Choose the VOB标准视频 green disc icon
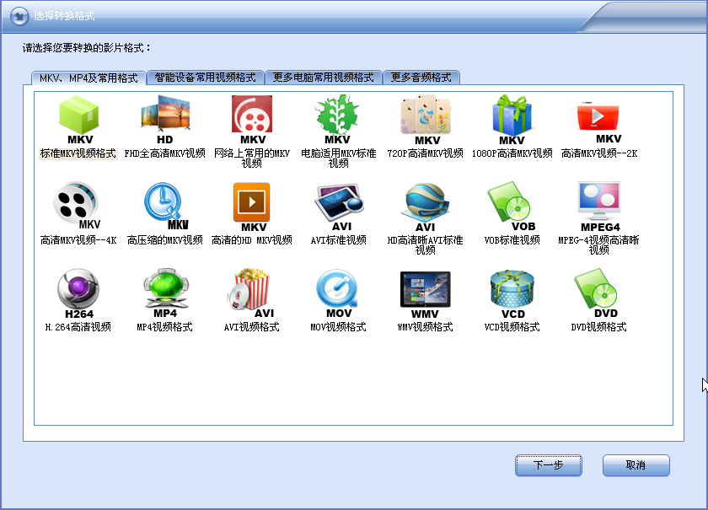Image resolution: width=708 pixels, height=510 pixels. [512, 207]
